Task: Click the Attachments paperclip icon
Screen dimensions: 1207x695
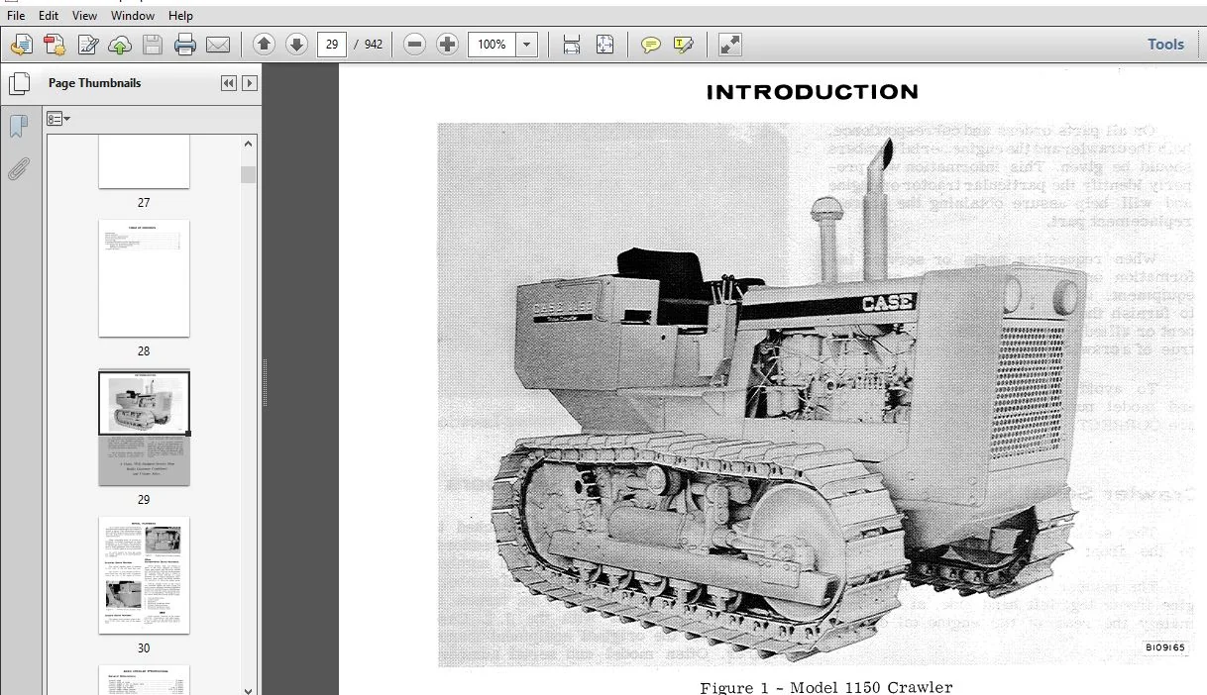Action: 18,169
